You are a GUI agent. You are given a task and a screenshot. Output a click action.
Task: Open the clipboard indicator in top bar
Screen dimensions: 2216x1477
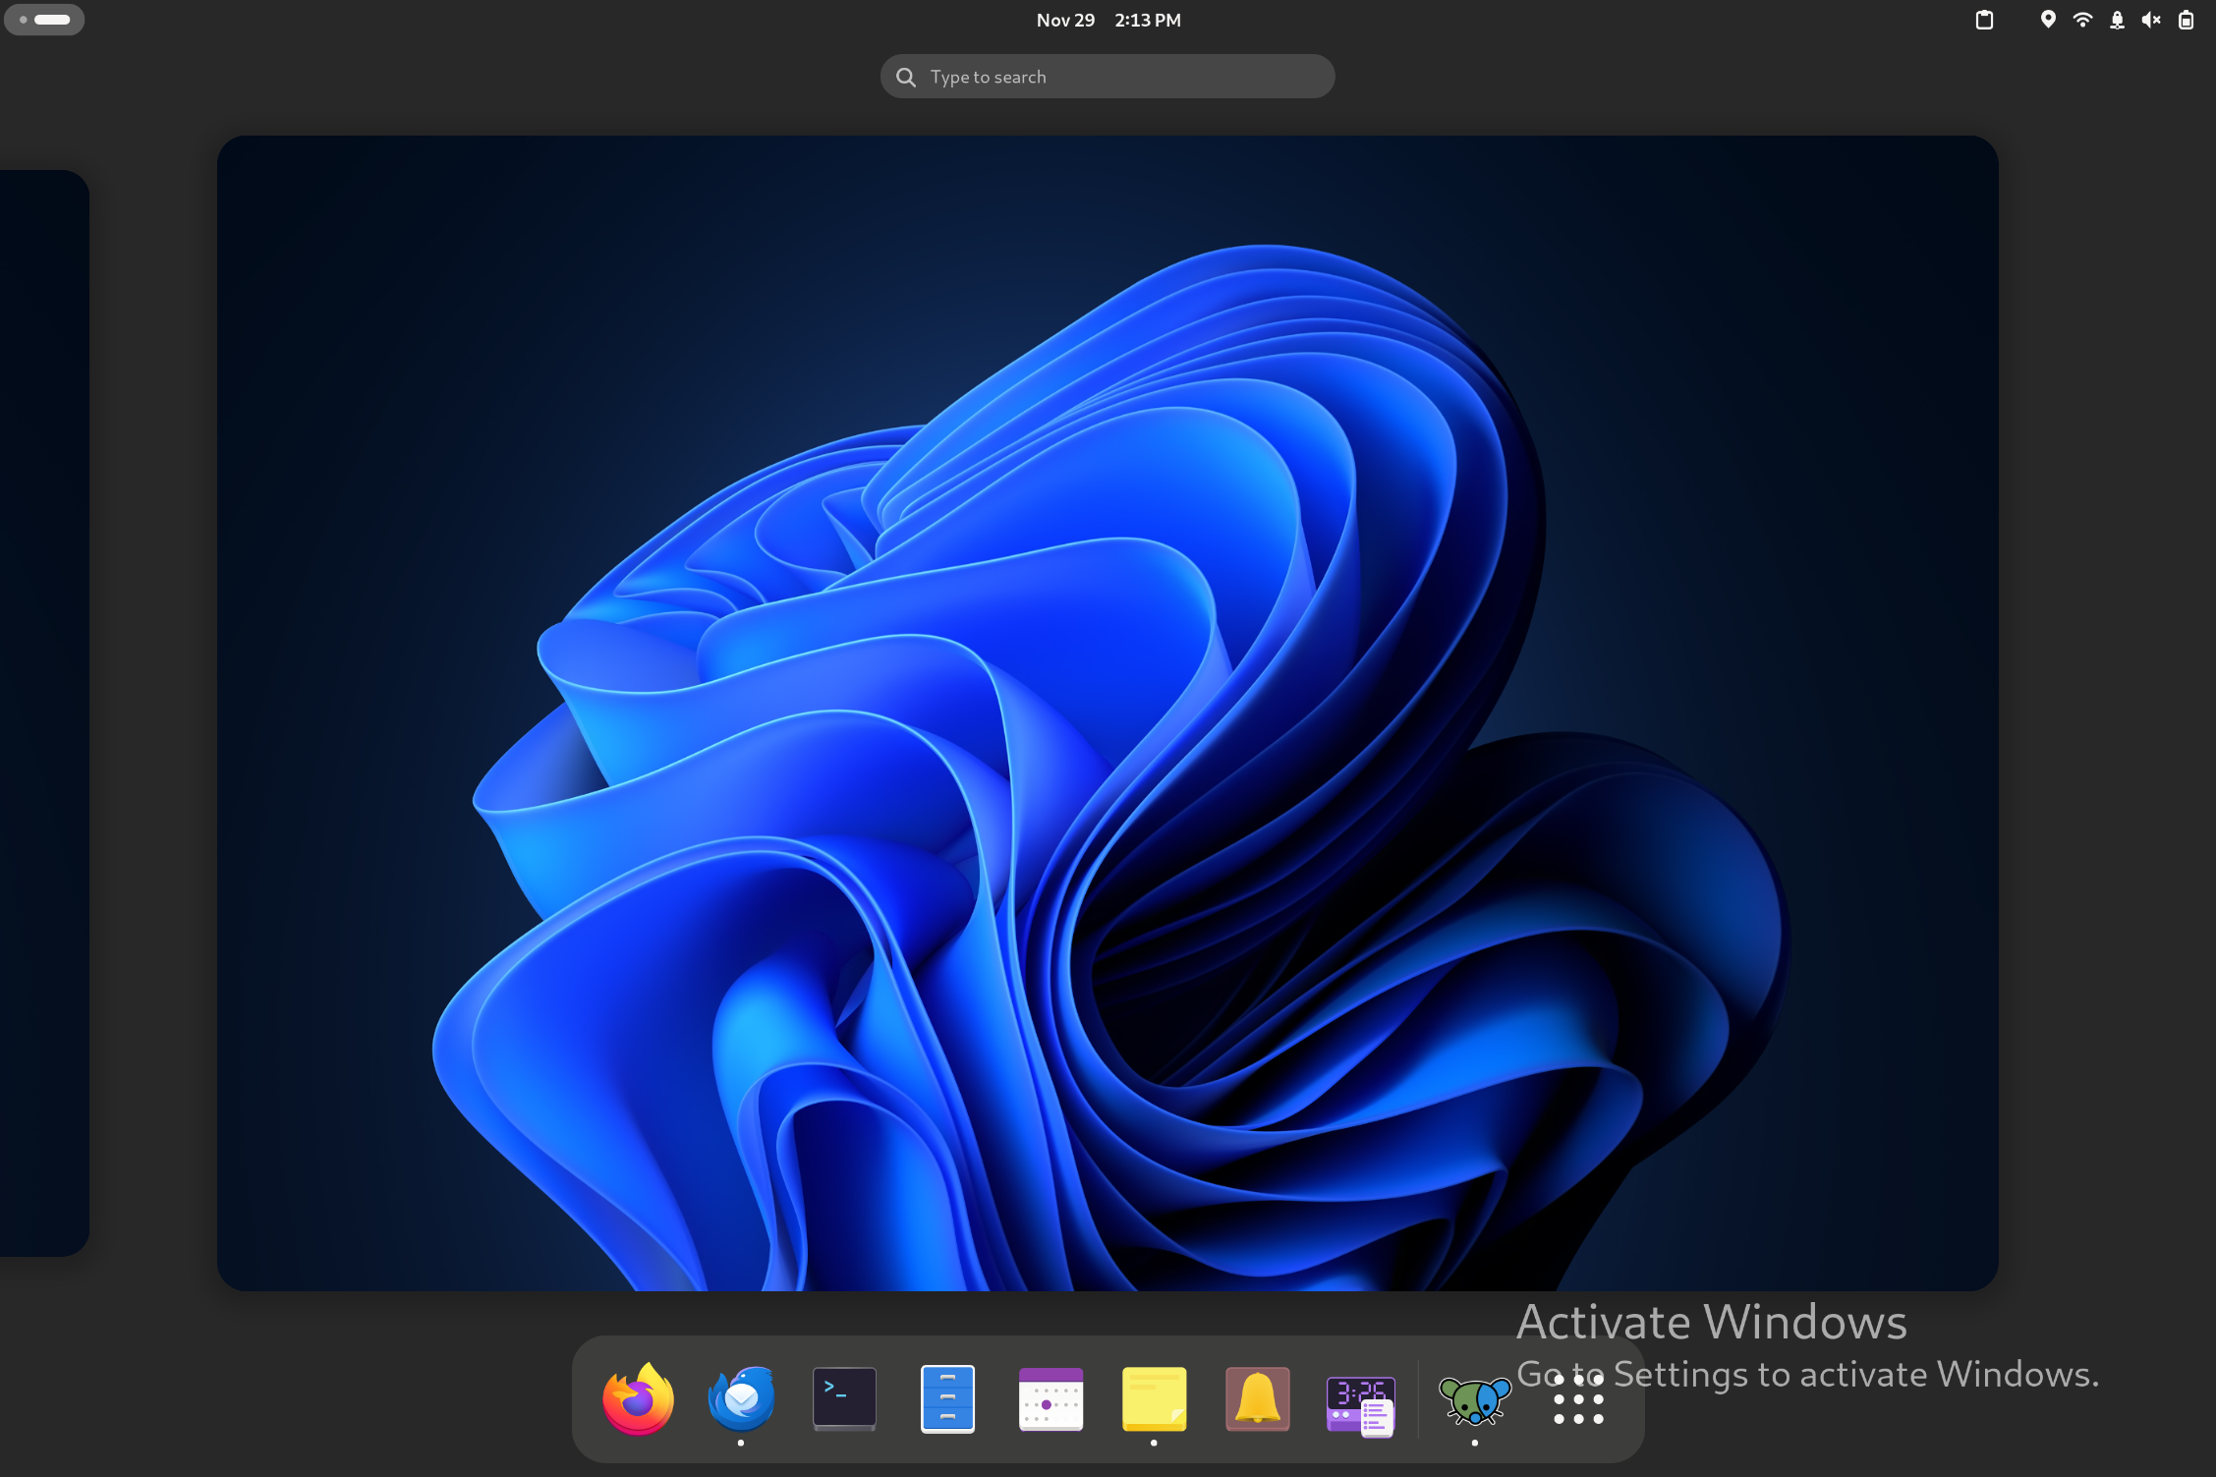coord(1984,20)
